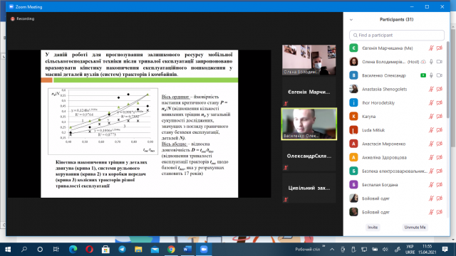Select participant Luda Mitiuk in list
This screenshot has height=256, width=456.
[397, 130]
